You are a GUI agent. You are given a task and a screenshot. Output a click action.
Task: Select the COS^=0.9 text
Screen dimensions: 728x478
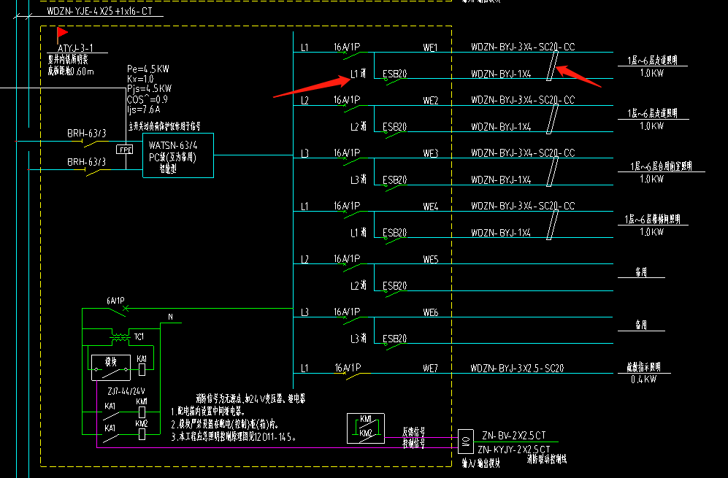(147, 99)
